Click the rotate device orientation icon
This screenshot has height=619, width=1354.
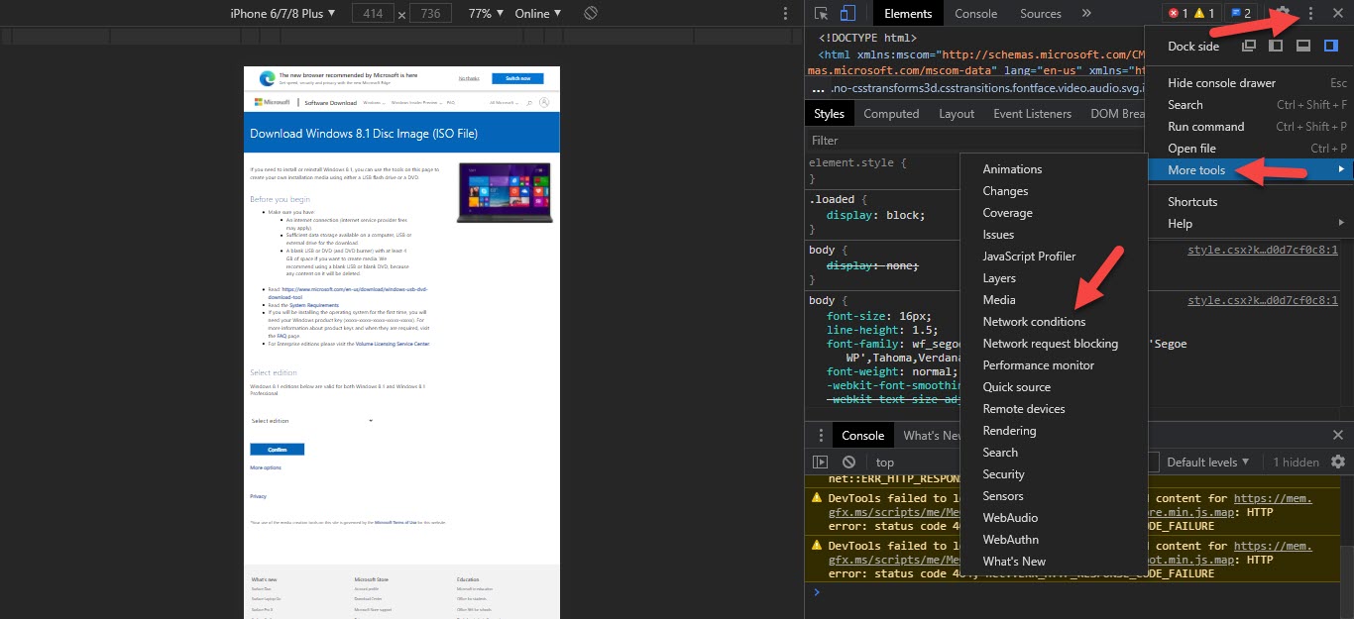(x=590, y=14)
